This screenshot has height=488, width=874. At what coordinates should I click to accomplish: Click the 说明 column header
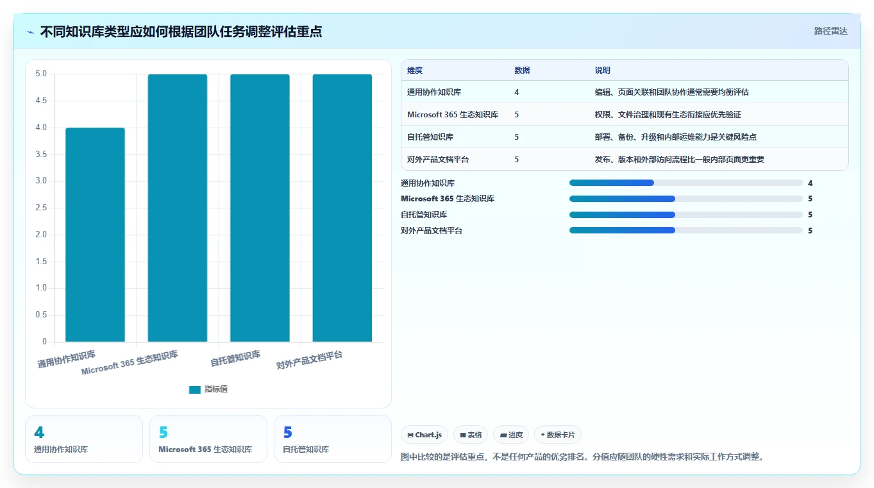point(603,71)
